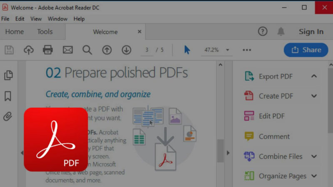Click the Export PDF label

(276, 76)
